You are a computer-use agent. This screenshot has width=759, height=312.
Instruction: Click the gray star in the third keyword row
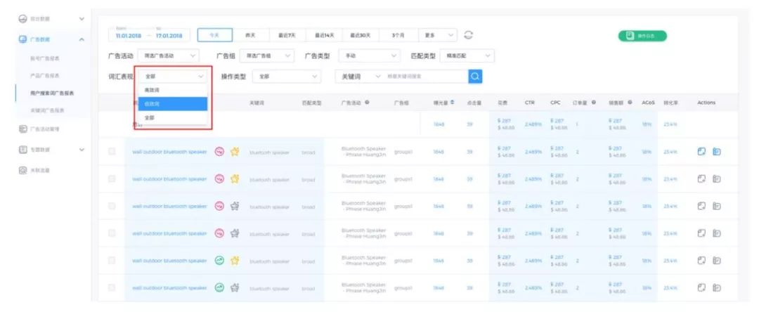pos(235,206)
